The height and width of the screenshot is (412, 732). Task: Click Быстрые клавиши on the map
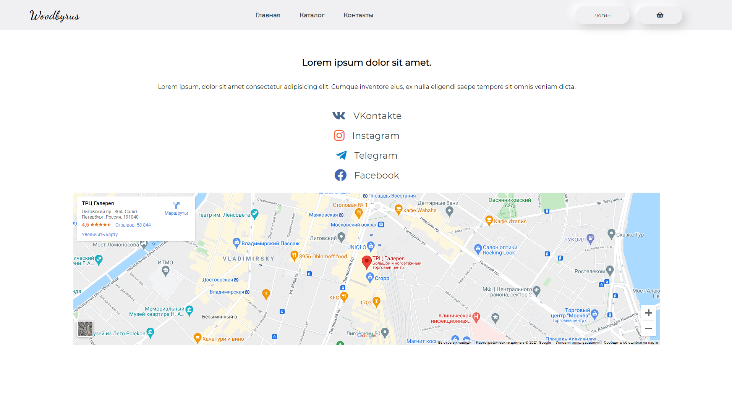(x=455, y=343)
